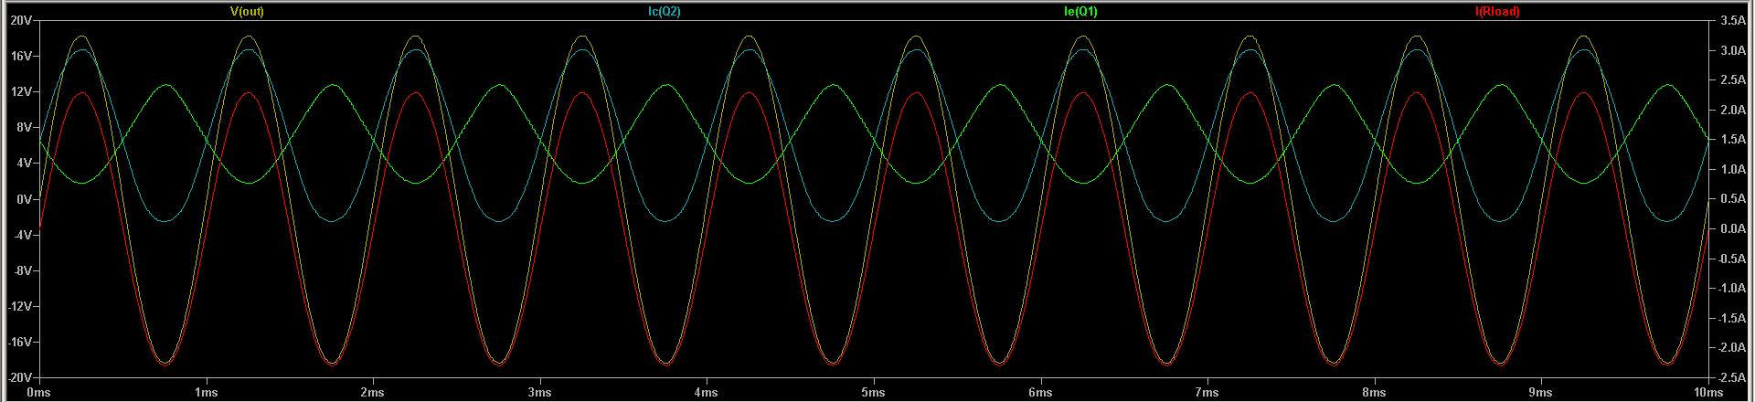The image size is (1755, 402).
Task: Click the -20V left axis label
Action: [x=18, y=377]
